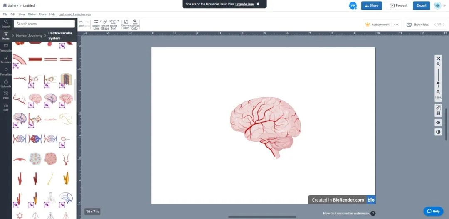Click the Export button
The image size is (449, 219).
tap(421, 5)
